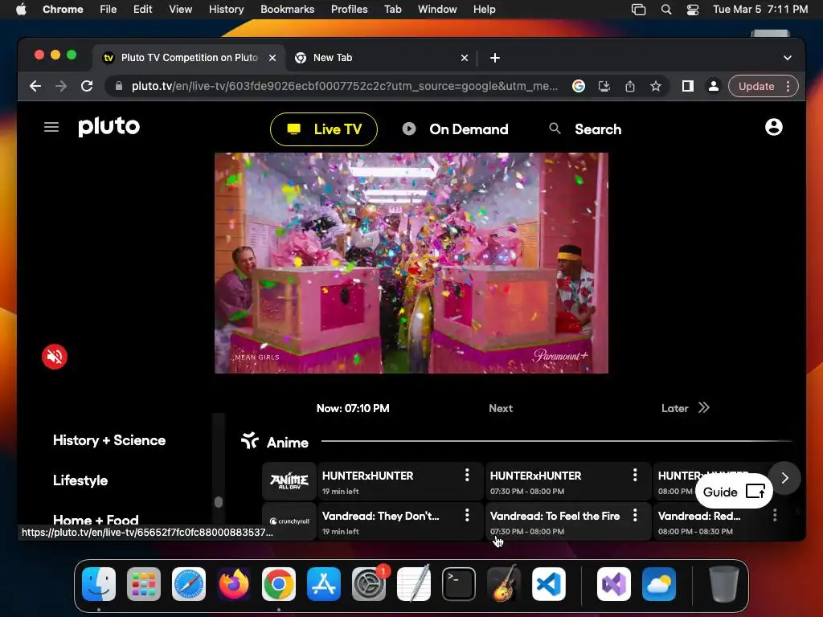
Task: Bookmark this page with star icon
Action: pos(656,86)
